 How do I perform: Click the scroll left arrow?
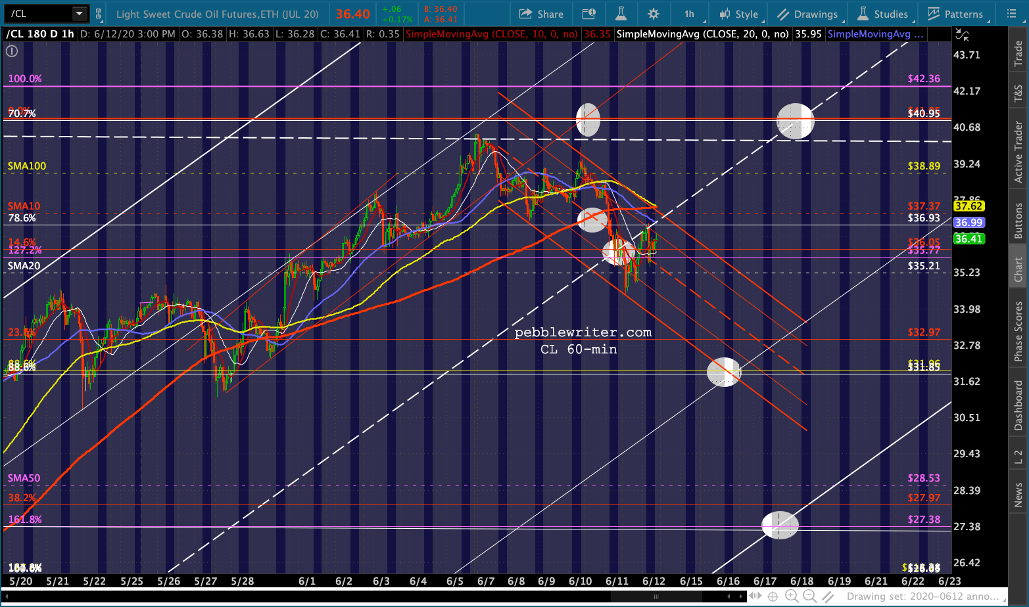(x=729, y=596)
